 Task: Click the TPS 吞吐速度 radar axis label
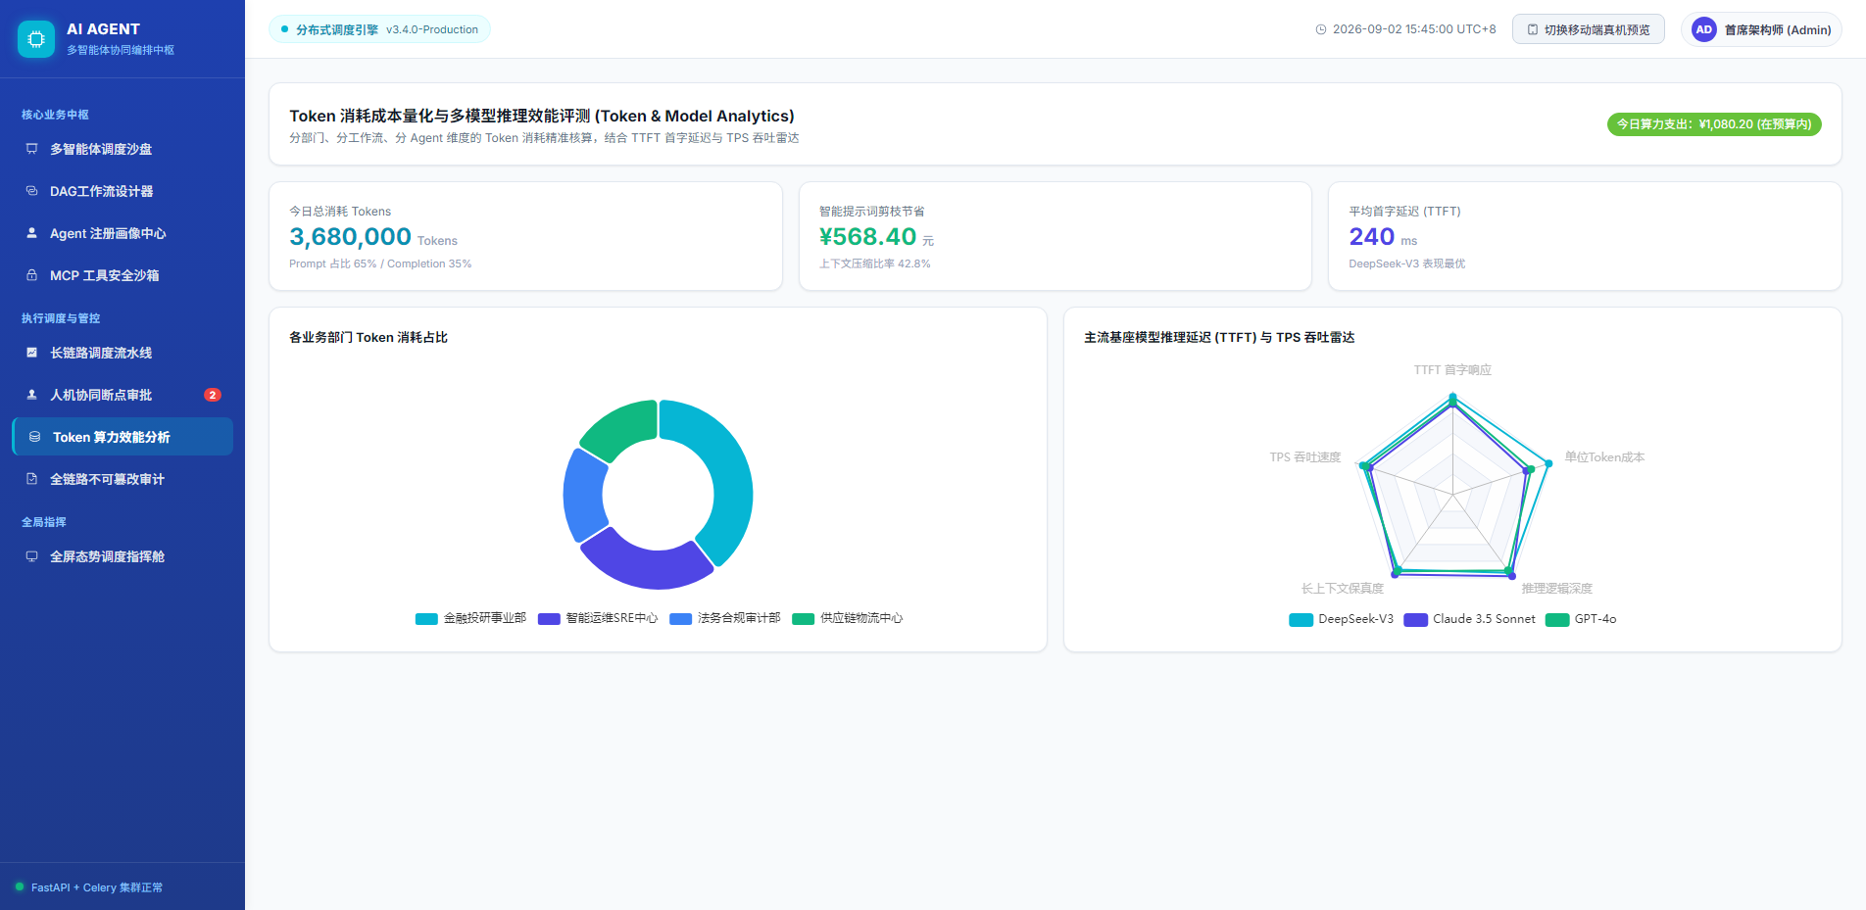click(x=1305, y=457)
